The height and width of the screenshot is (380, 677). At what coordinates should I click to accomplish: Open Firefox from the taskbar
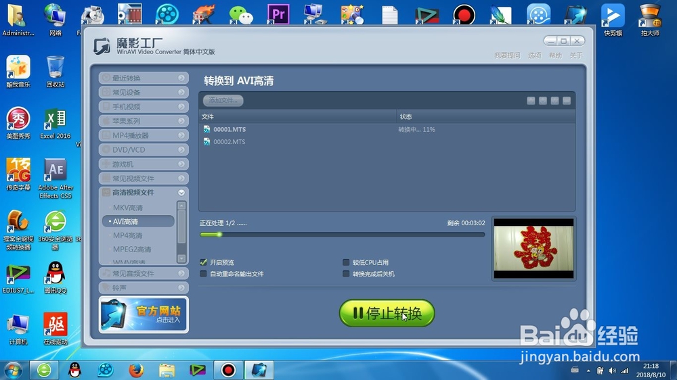click(136, 370)
